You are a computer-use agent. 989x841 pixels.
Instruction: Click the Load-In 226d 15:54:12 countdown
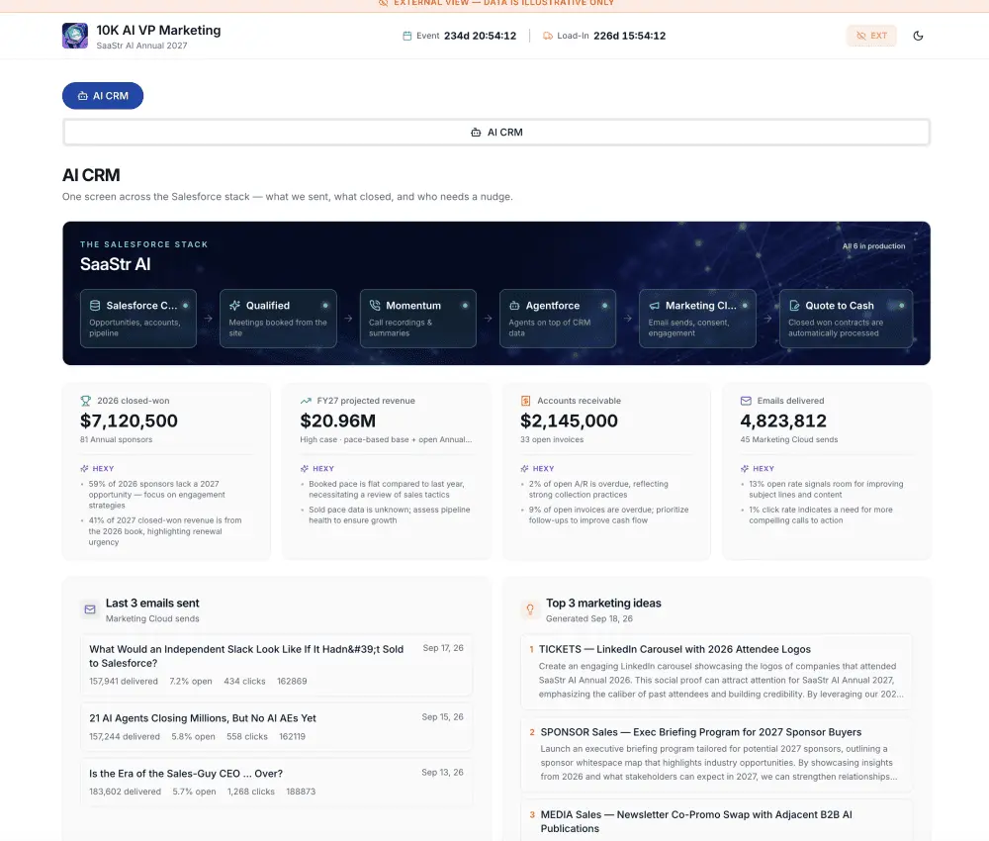[604, 36]
